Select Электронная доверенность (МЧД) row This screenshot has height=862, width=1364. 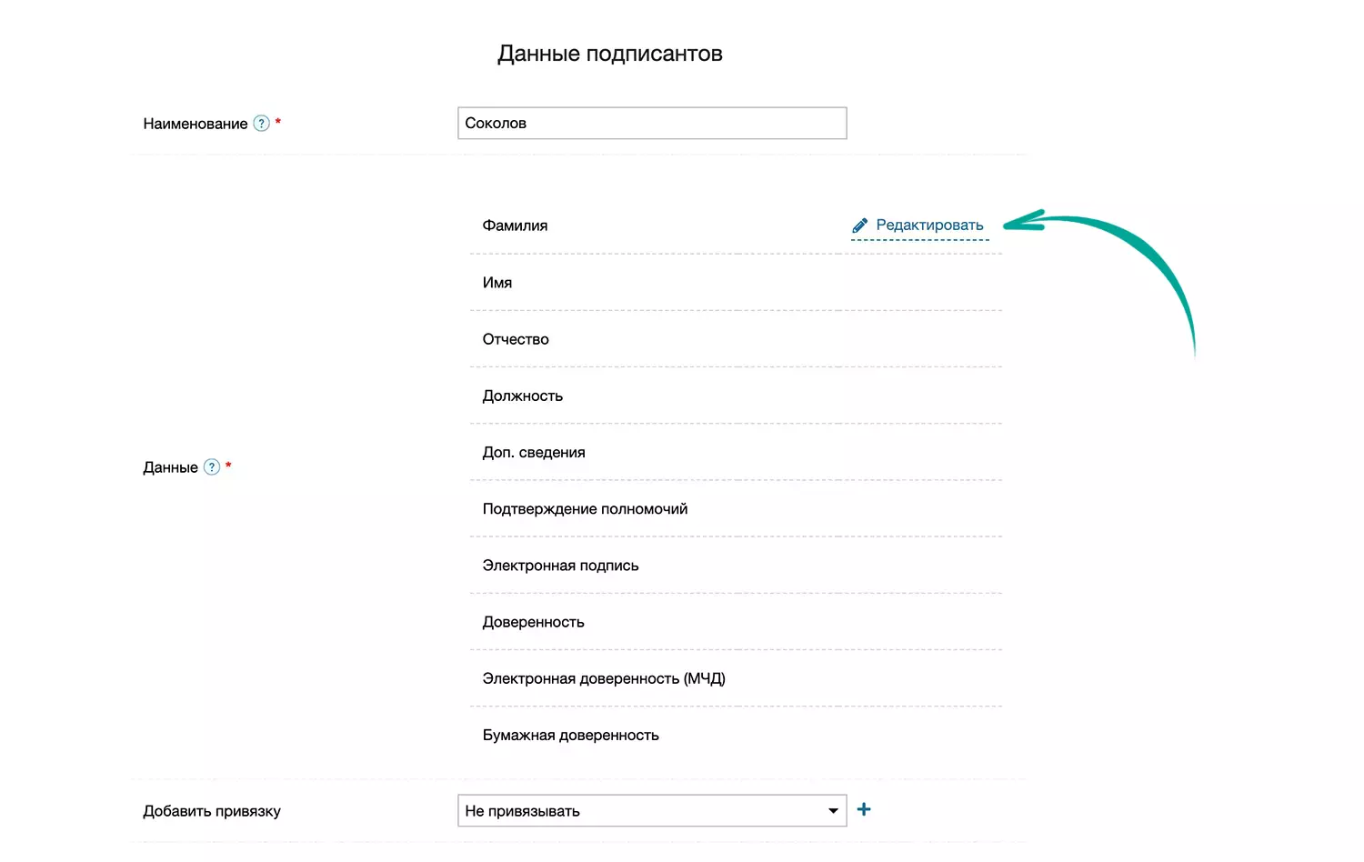click(604, 678)
